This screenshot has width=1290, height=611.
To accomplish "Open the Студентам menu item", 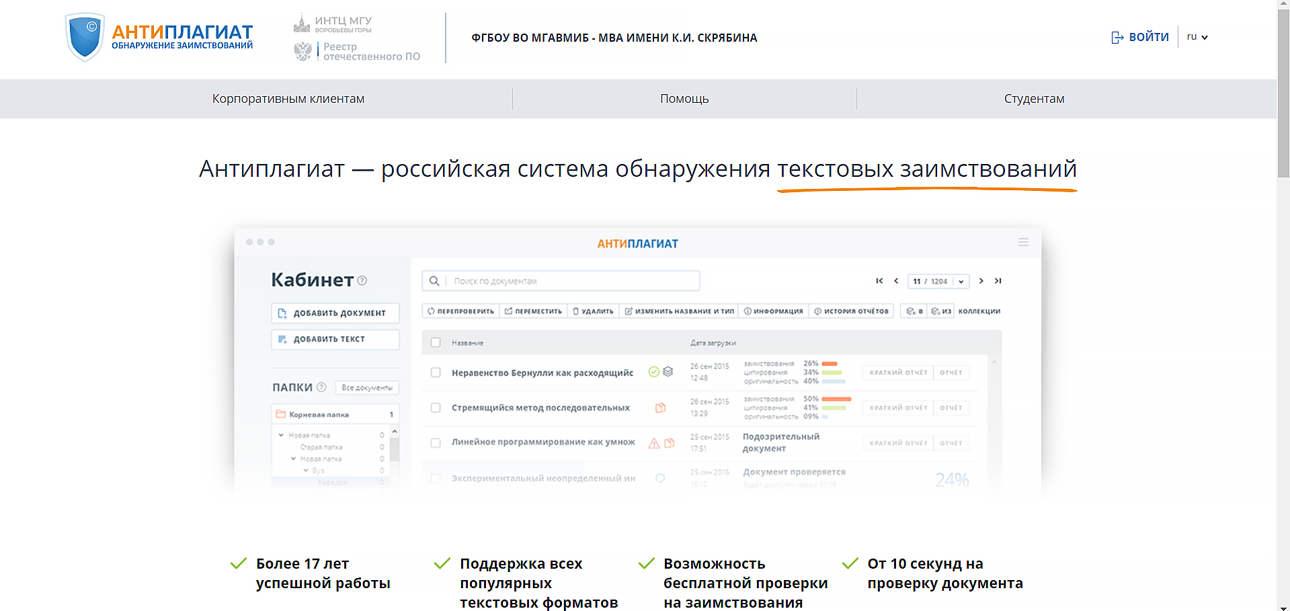I will (1034, 99).
